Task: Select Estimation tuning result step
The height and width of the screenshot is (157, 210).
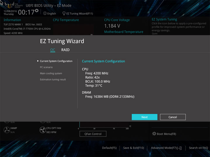Action: 53,79
